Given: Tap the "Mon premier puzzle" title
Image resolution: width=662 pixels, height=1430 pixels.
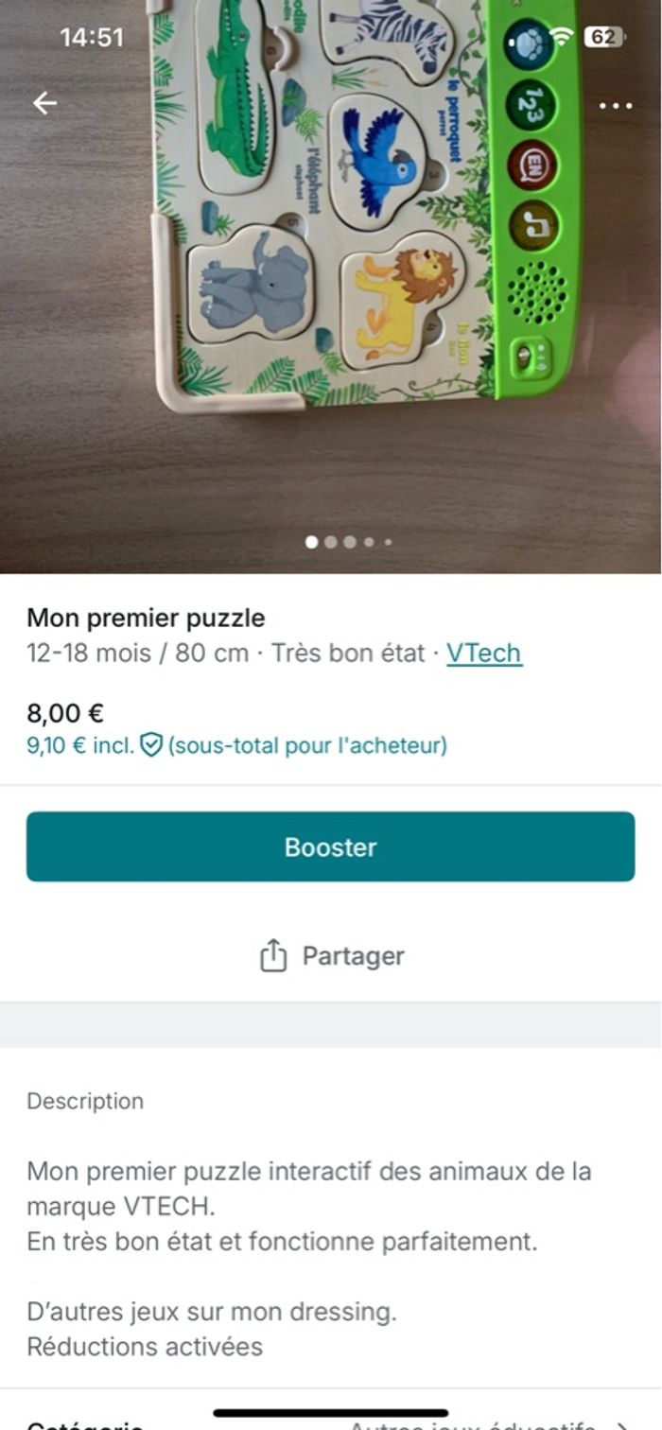Looking at the screenshot, I should (146, 619).
